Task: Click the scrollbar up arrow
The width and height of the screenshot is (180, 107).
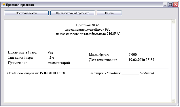Action: point(173,21)
